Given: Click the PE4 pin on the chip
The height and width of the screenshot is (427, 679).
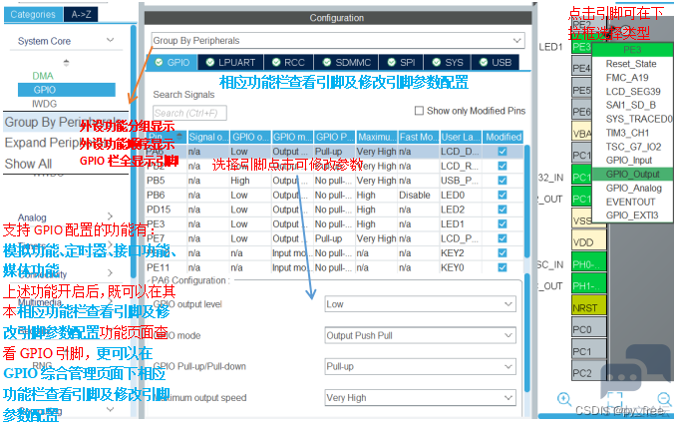Looking at the screenshot, I should [582, 69].
